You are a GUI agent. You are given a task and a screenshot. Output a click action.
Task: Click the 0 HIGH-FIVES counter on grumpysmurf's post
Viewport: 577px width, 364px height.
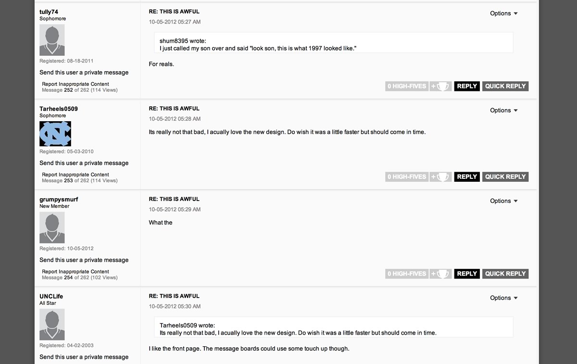[x=406, y=273]
